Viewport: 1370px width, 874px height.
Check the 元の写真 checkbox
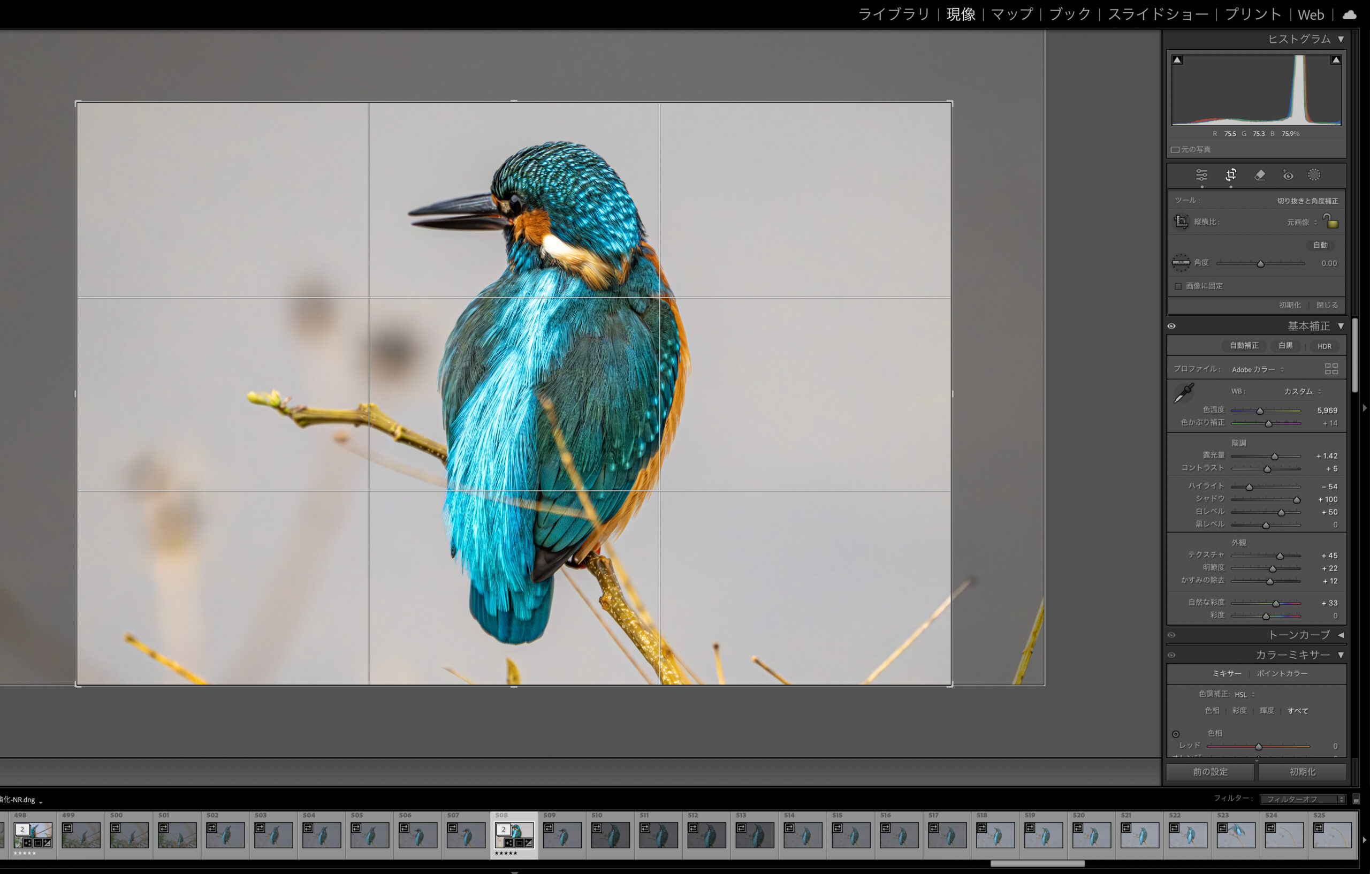pos(1175,150)
